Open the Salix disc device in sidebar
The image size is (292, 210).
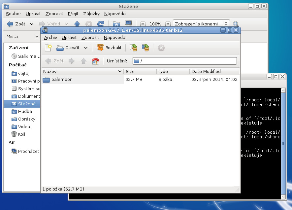[26, 56]
